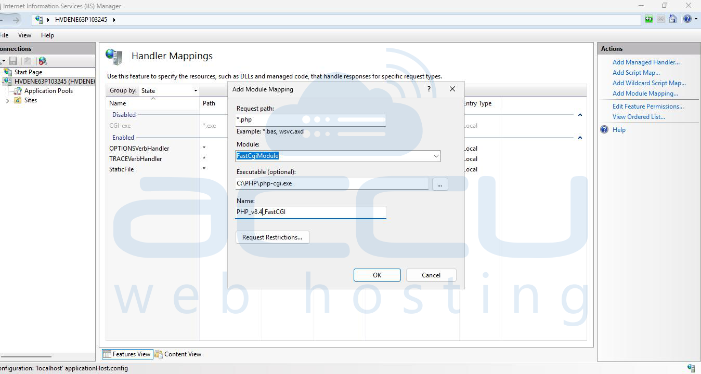Image resolution: width=701 pixels, height=374 pixels.
Task: Click the green Refresh Page icon
Action: (x=649, y=19)
